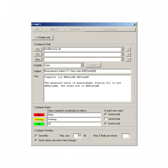Image resolution: width=168 pixels, height=168 pixels.
Task: Click the Errors: 0 counter button
Action: (75, 30)
